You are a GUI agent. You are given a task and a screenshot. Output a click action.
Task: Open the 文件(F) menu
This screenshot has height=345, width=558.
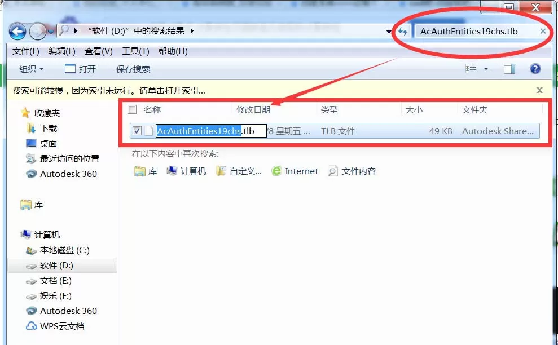[x=25, y=51]
